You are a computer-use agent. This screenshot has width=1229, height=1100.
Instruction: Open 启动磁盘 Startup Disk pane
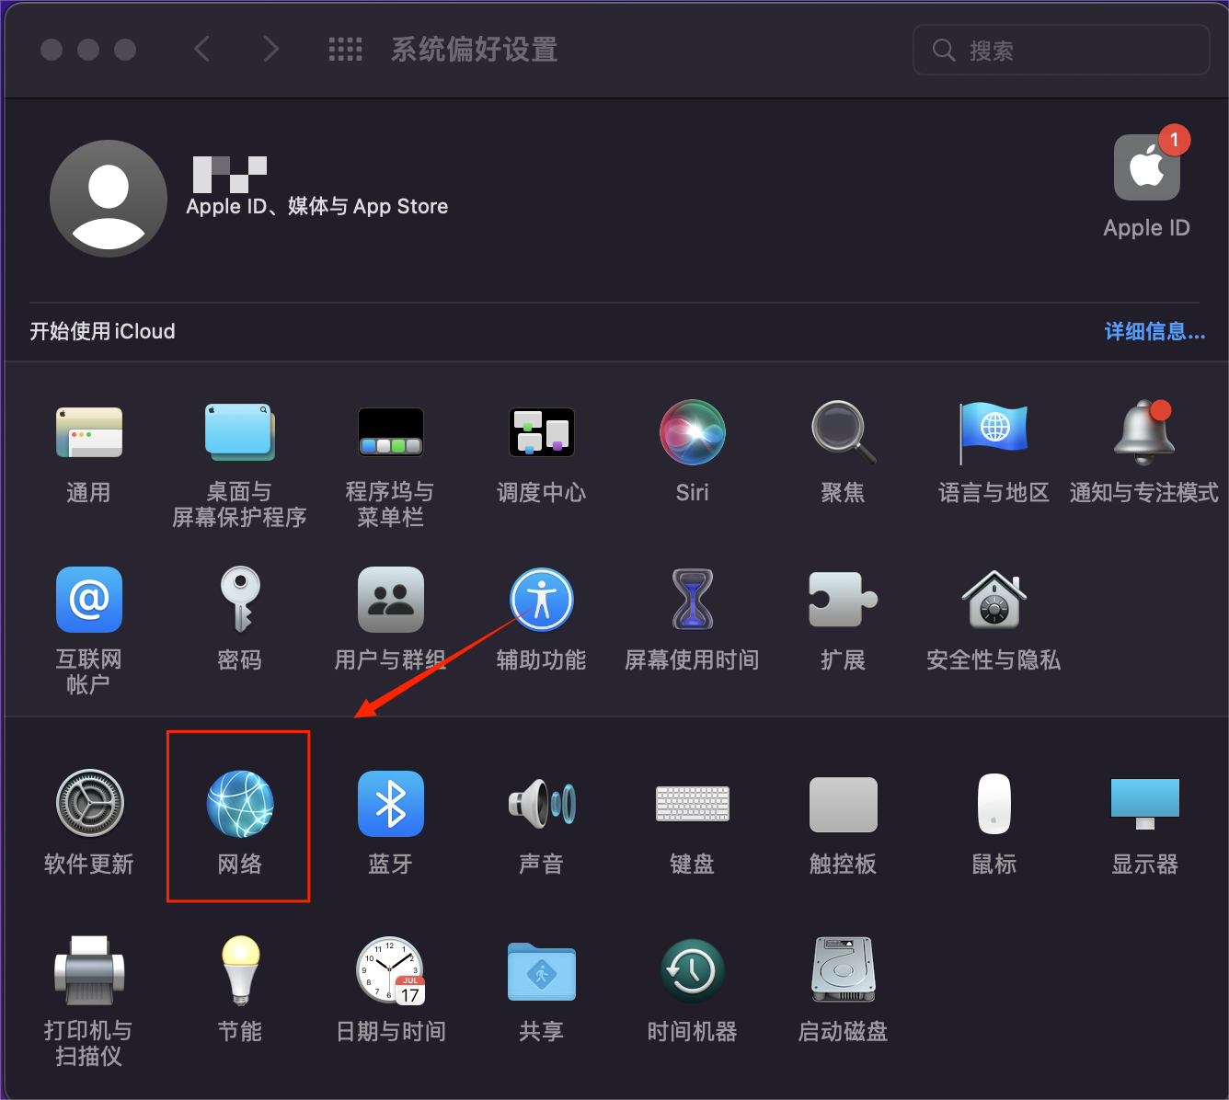pos(843,972)
